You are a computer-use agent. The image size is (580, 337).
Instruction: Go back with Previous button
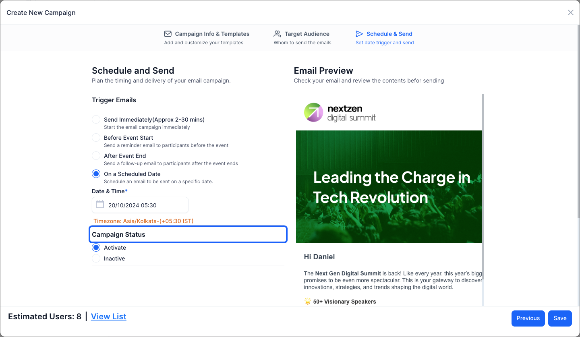(x=528, y=318)
